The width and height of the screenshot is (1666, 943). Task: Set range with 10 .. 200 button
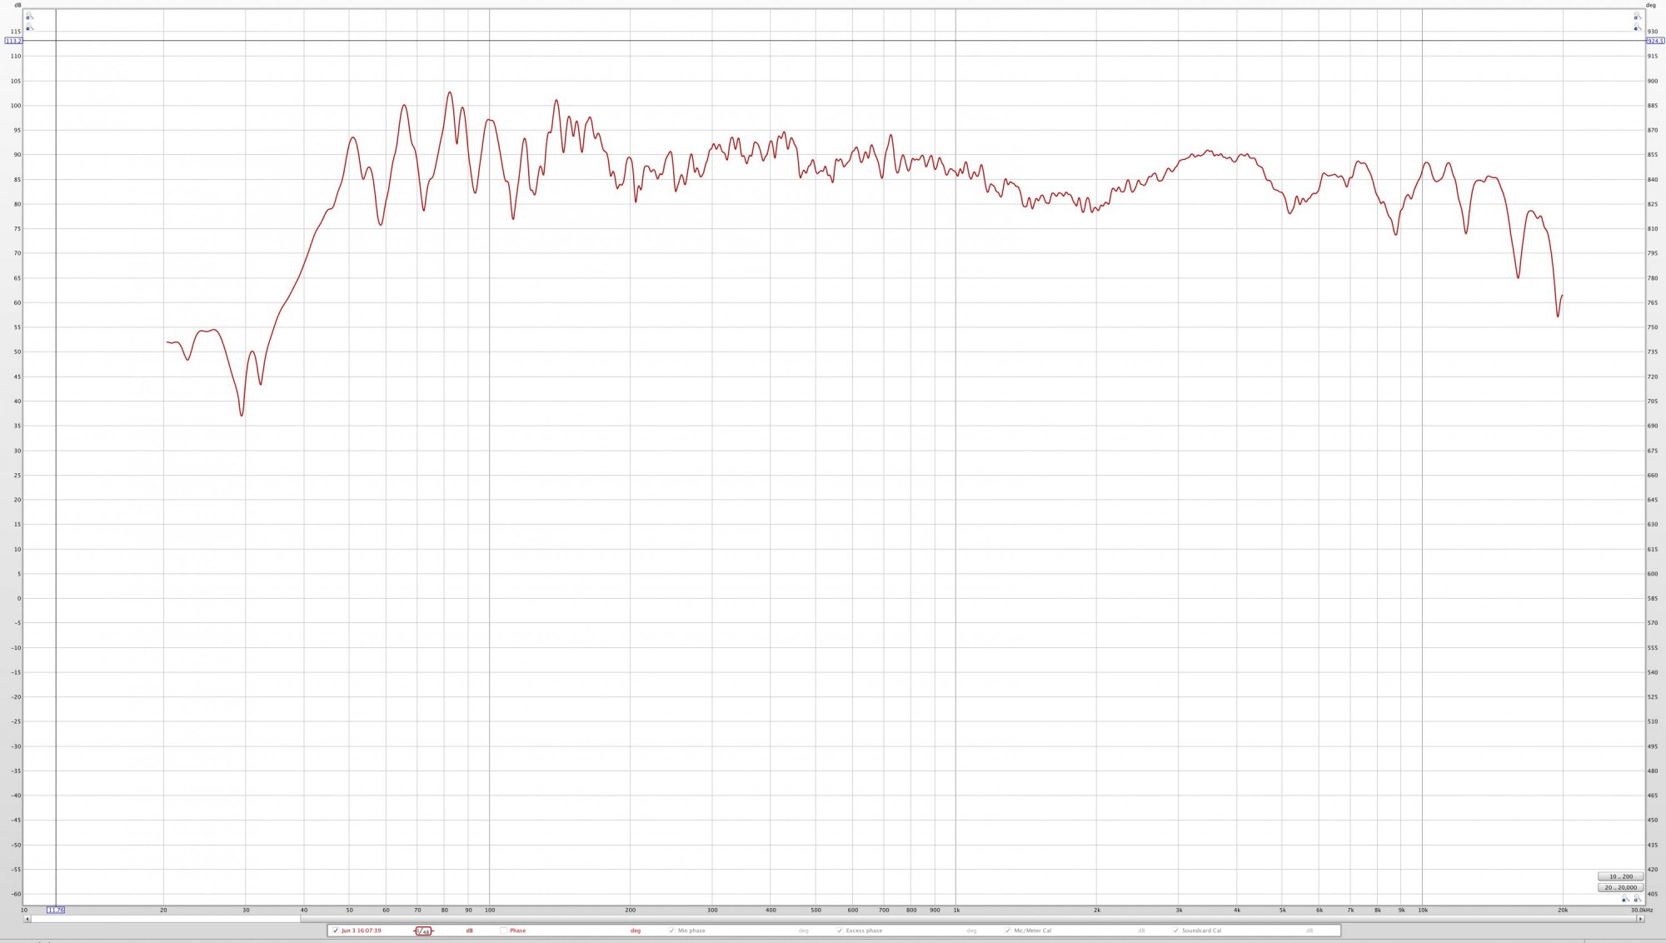1620,876
